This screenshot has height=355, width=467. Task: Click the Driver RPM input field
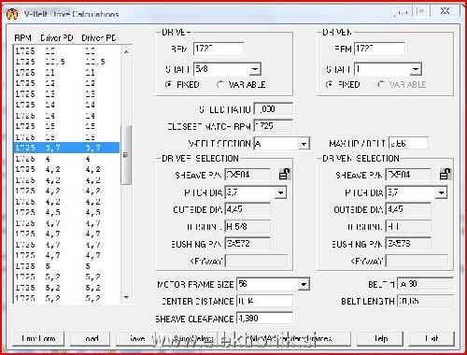point(219,49)
